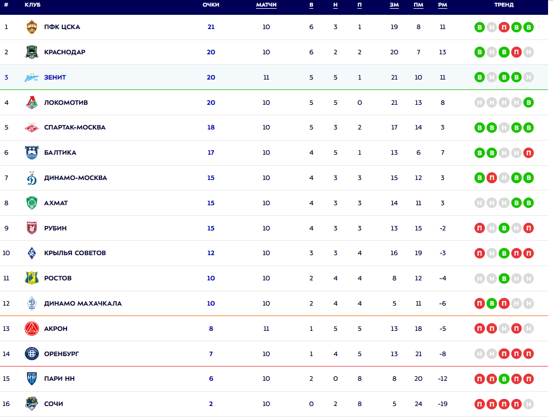The width and height of the screenshot is (553, 417).
Task: Click Krasnodar's red loss trend badge
Action: [x=516, y=52]
